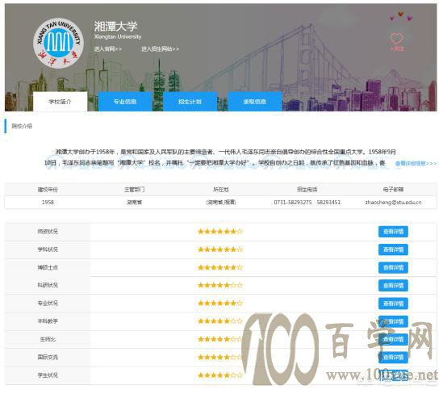The image size is (447, 394).
Task: Click the 博硕士点 row label
Action: pos(48,267)
